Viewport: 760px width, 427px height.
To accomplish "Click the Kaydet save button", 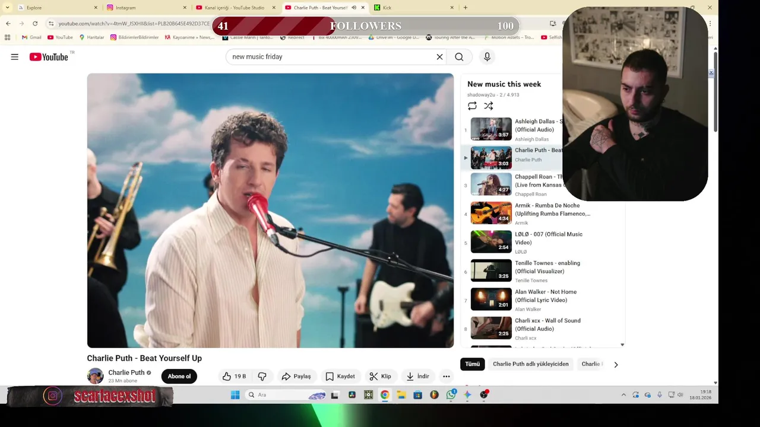I will click(340, 377).
